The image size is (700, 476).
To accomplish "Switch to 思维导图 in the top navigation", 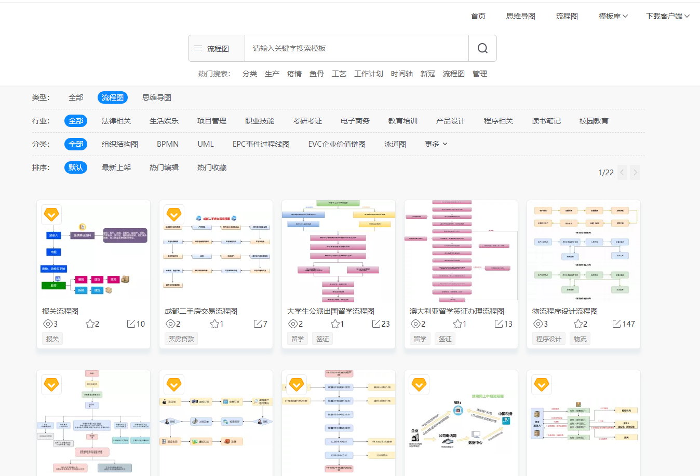I will tap(521, 16).
